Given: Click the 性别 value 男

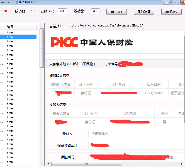Looking at the screenshot, I should pyautogui.click(x=164, y=122).
